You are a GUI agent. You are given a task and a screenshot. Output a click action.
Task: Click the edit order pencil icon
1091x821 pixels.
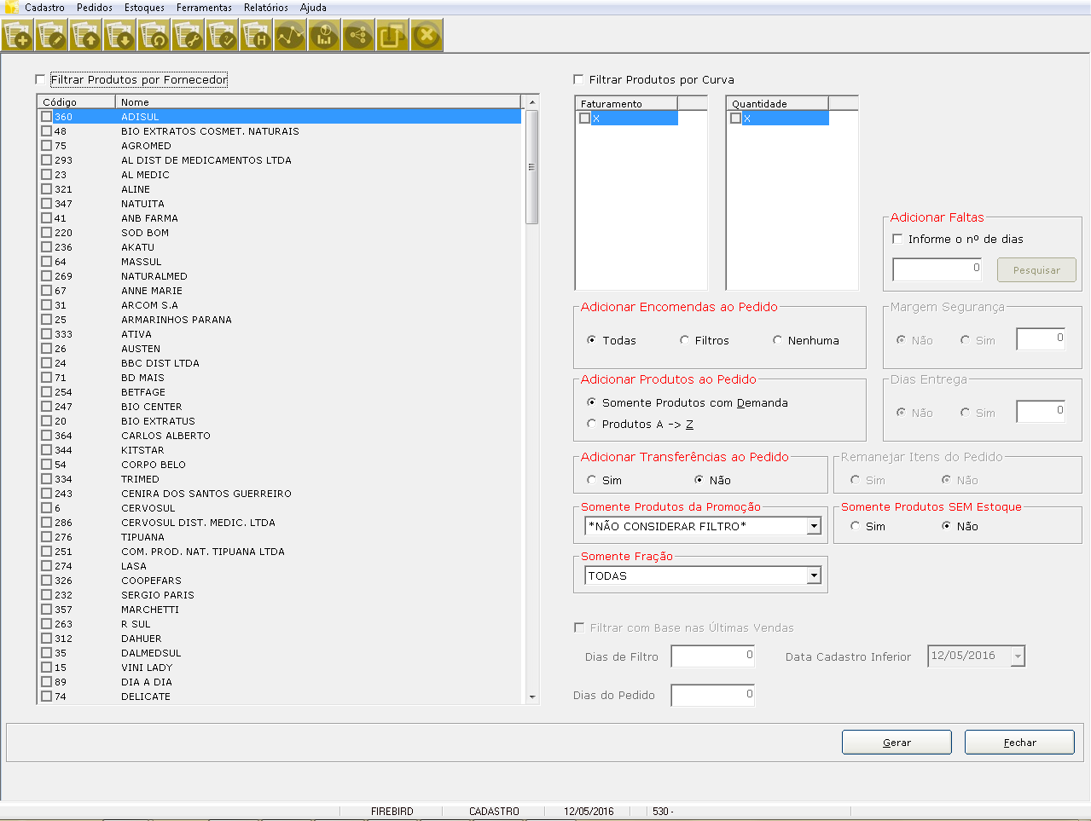[x=51, y=36]
